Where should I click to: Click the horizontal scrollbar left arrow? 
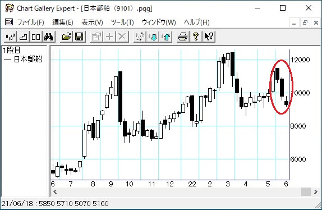[55, 192]
